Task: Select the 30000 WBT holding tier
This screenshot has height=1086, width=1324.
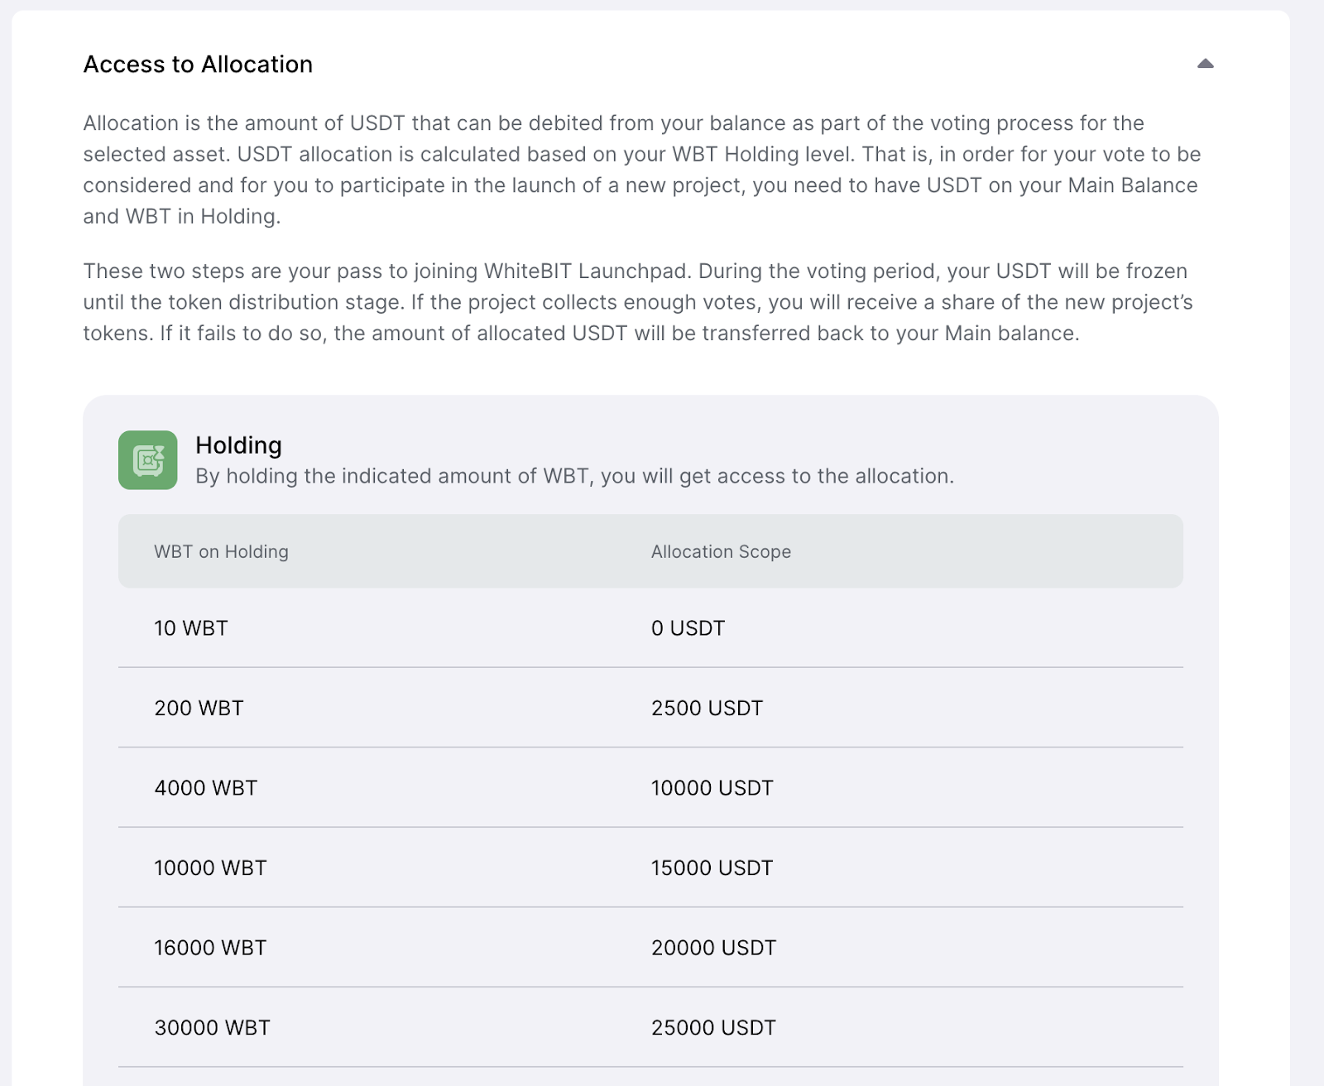Action: 212,1028
